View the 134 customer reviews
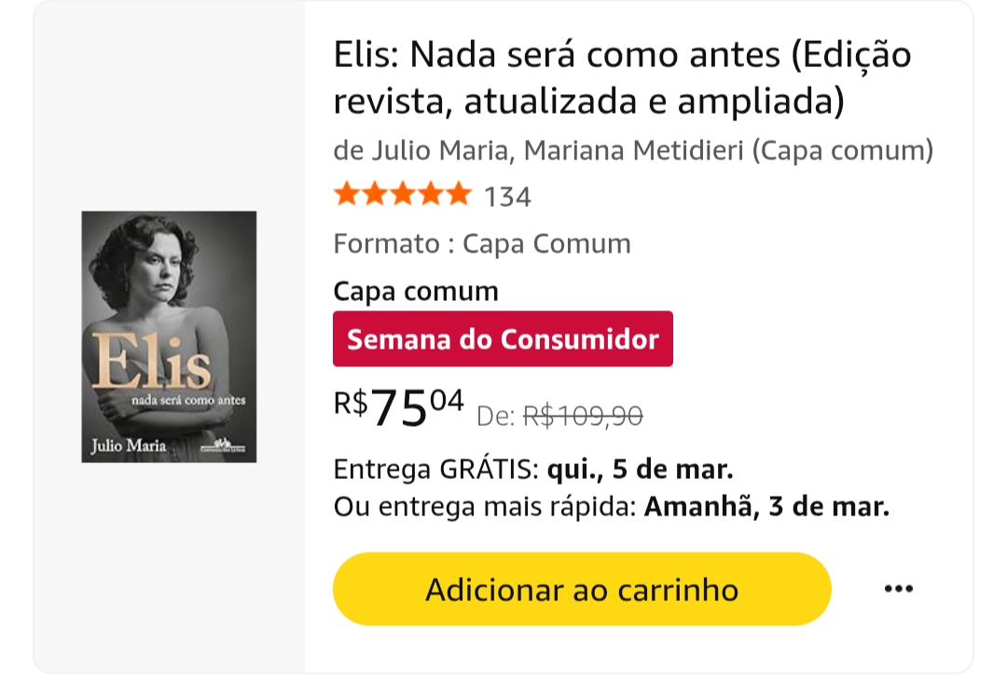This screenshot has width=1007, height=684. point(507,197)
